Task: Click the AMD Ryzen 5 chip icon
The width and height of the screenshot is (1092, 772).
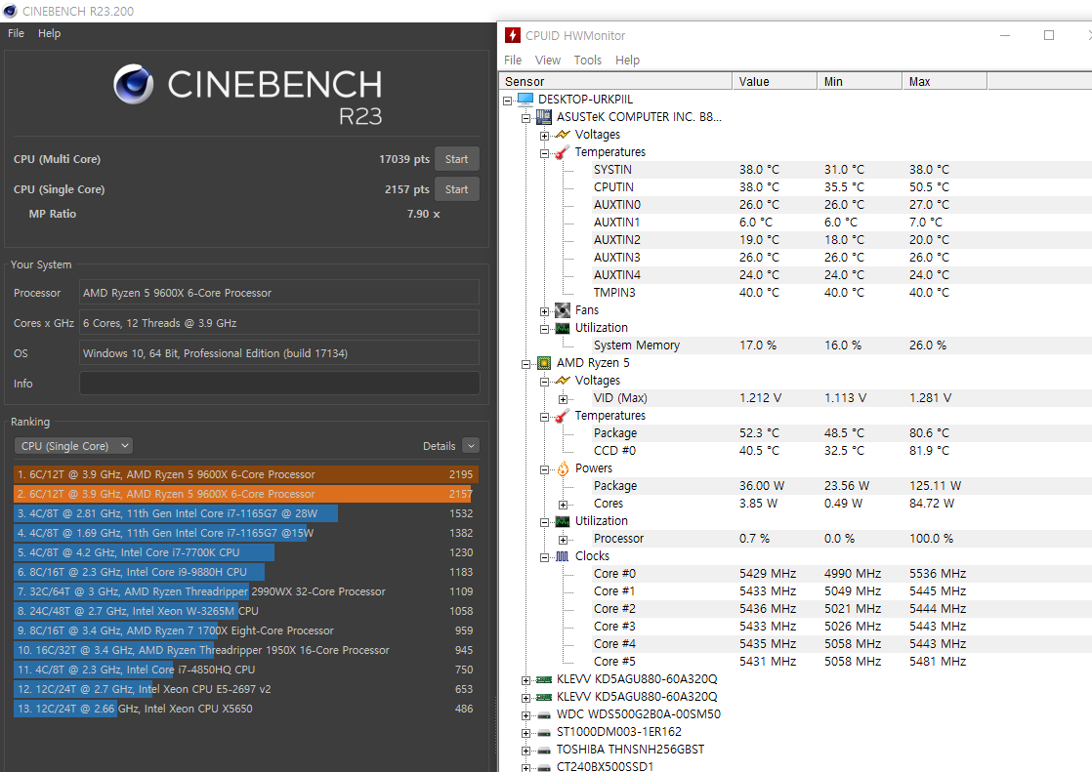Action: coord(543,363)
